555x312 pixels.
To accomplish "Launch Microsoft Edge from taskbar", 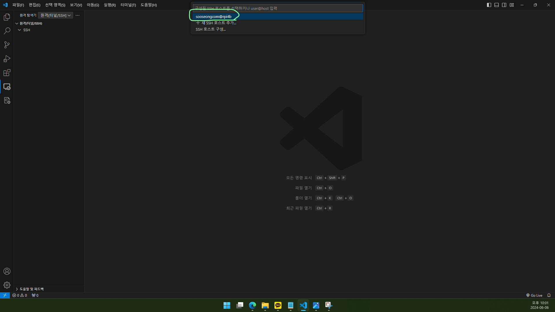I will (252, 305).
